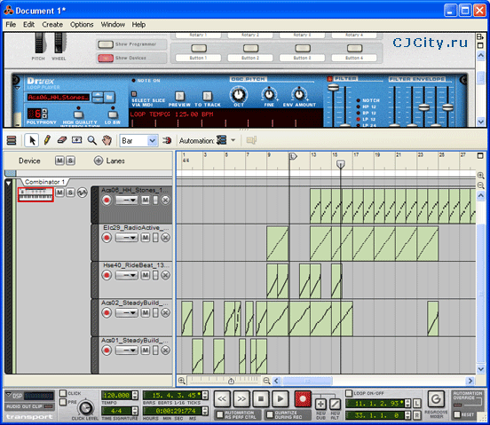
Task: Start playback with Play button
Action: (281, 398)
